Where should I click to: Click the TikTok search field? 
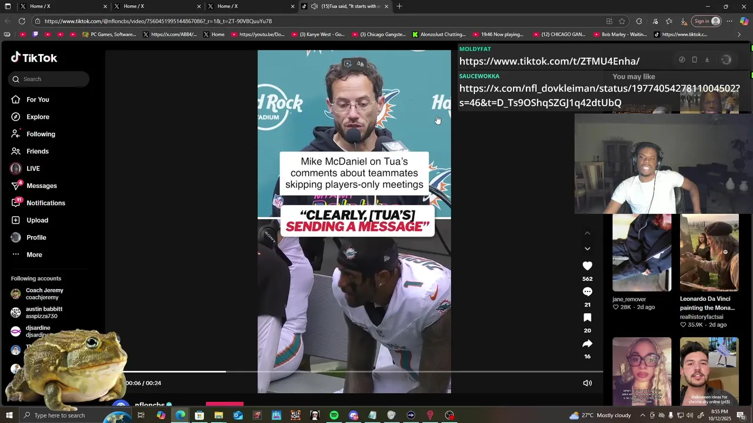pos(49,79)
